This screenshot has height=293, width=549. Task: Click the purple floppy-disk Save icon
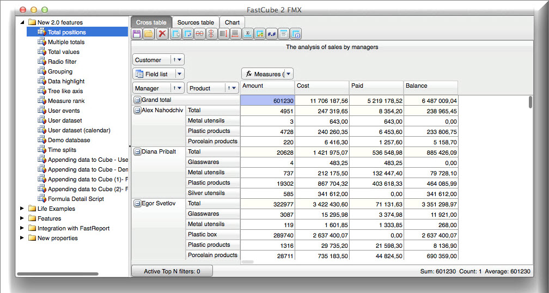pos(137,34)
